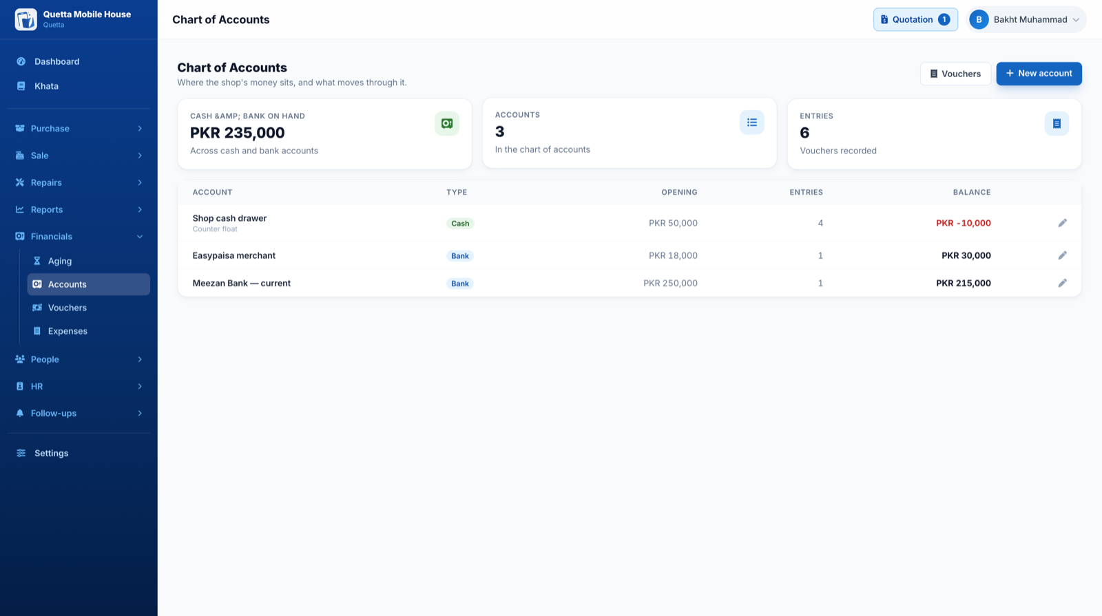The width and height of the screenshot is (1102, 616).
Task: Click the Bank badge for Meezan Bank
Action: click(x=460, y=283)
